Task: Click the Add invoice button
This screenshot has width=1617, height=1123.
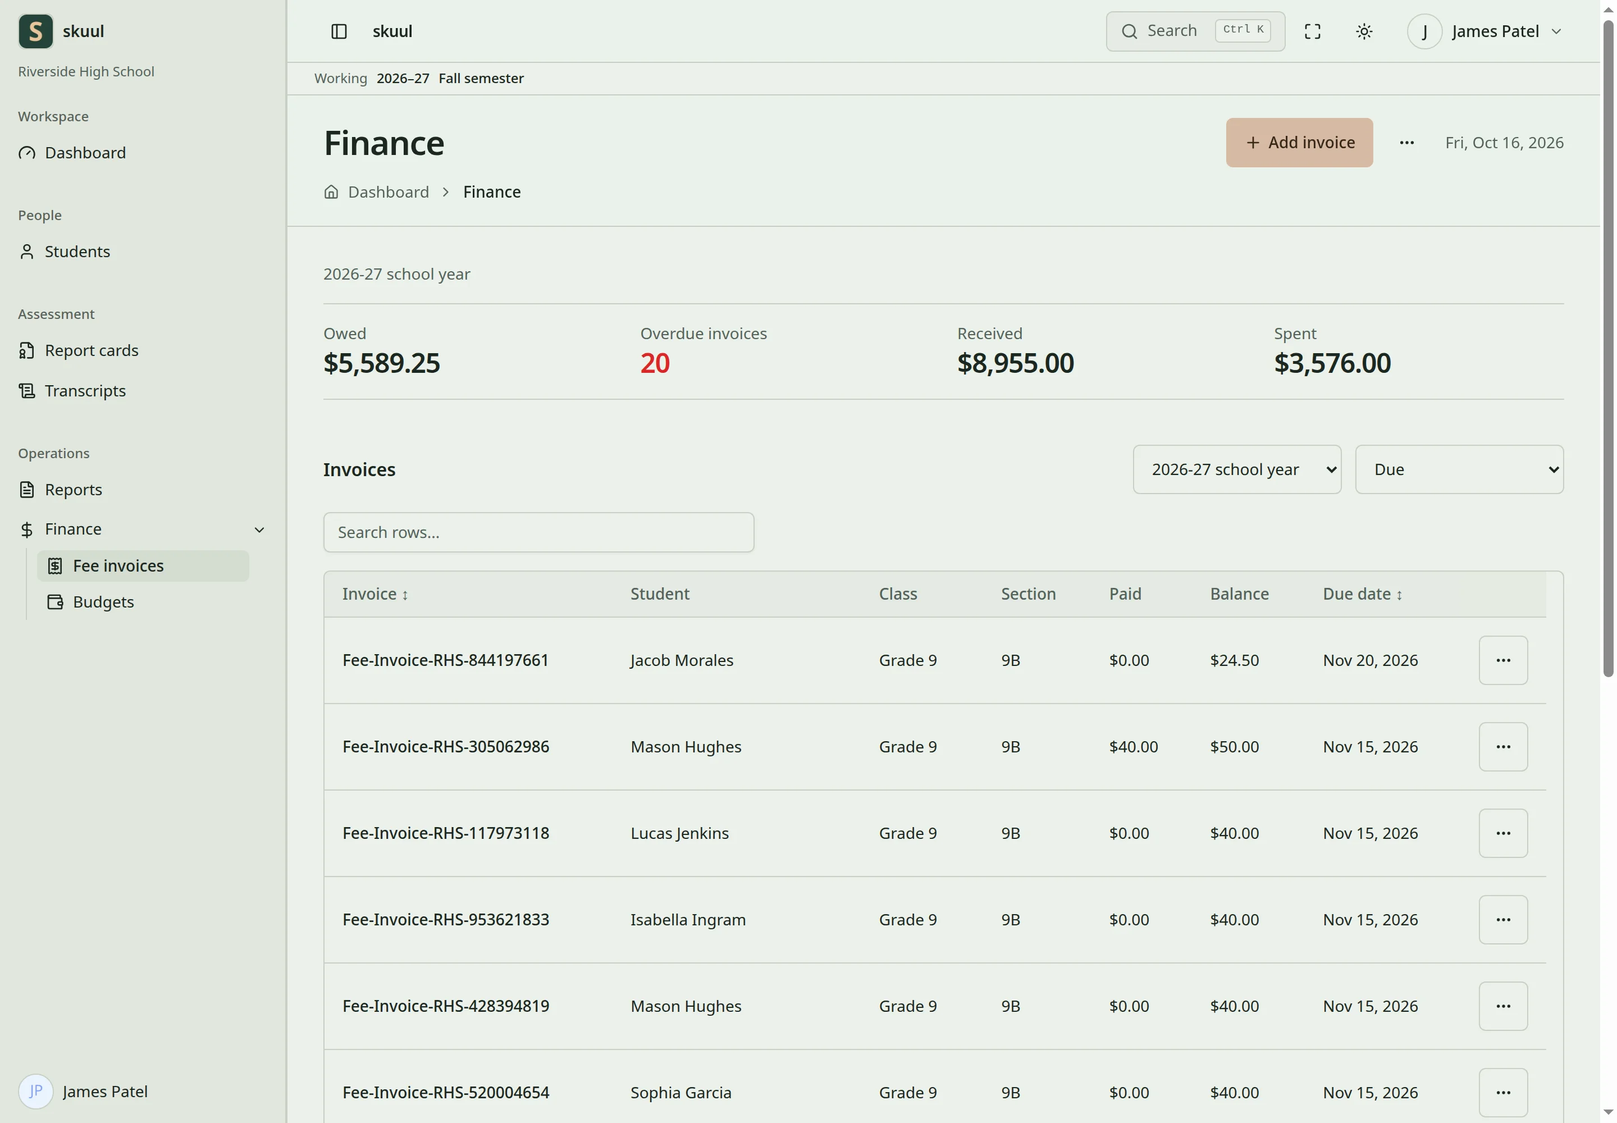Action: 1299,142
